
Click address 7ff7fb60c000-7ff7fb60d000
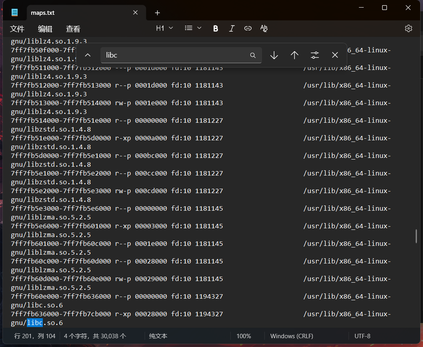tap(61, 261)
